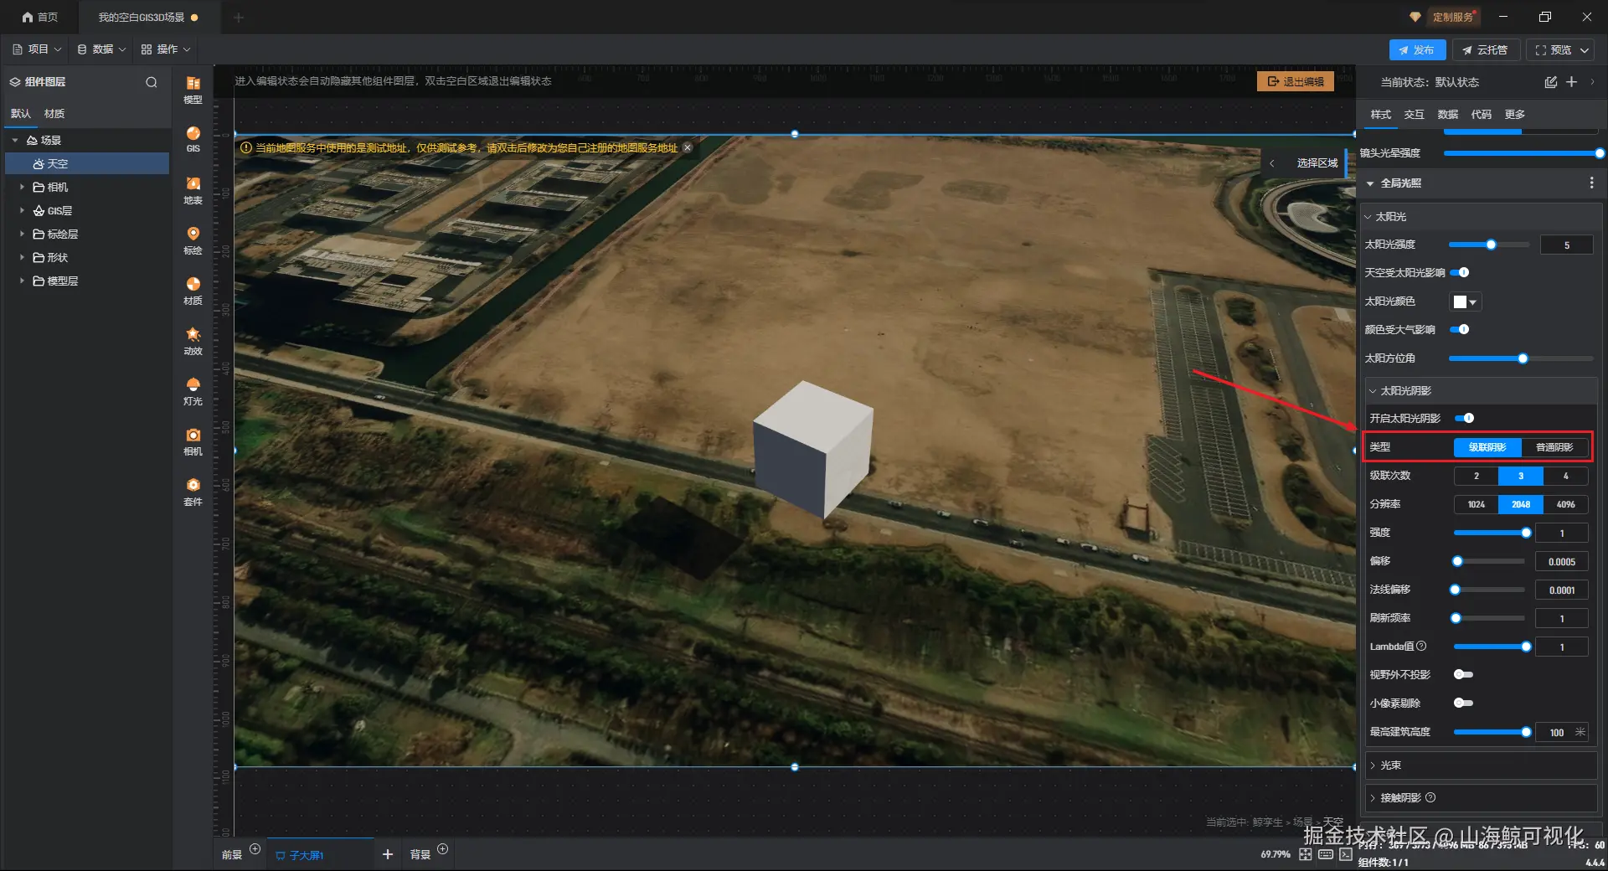The image size is (1608, 871).
Task: Open the 标绘 component icon
Action: click(x=193, y=240)
